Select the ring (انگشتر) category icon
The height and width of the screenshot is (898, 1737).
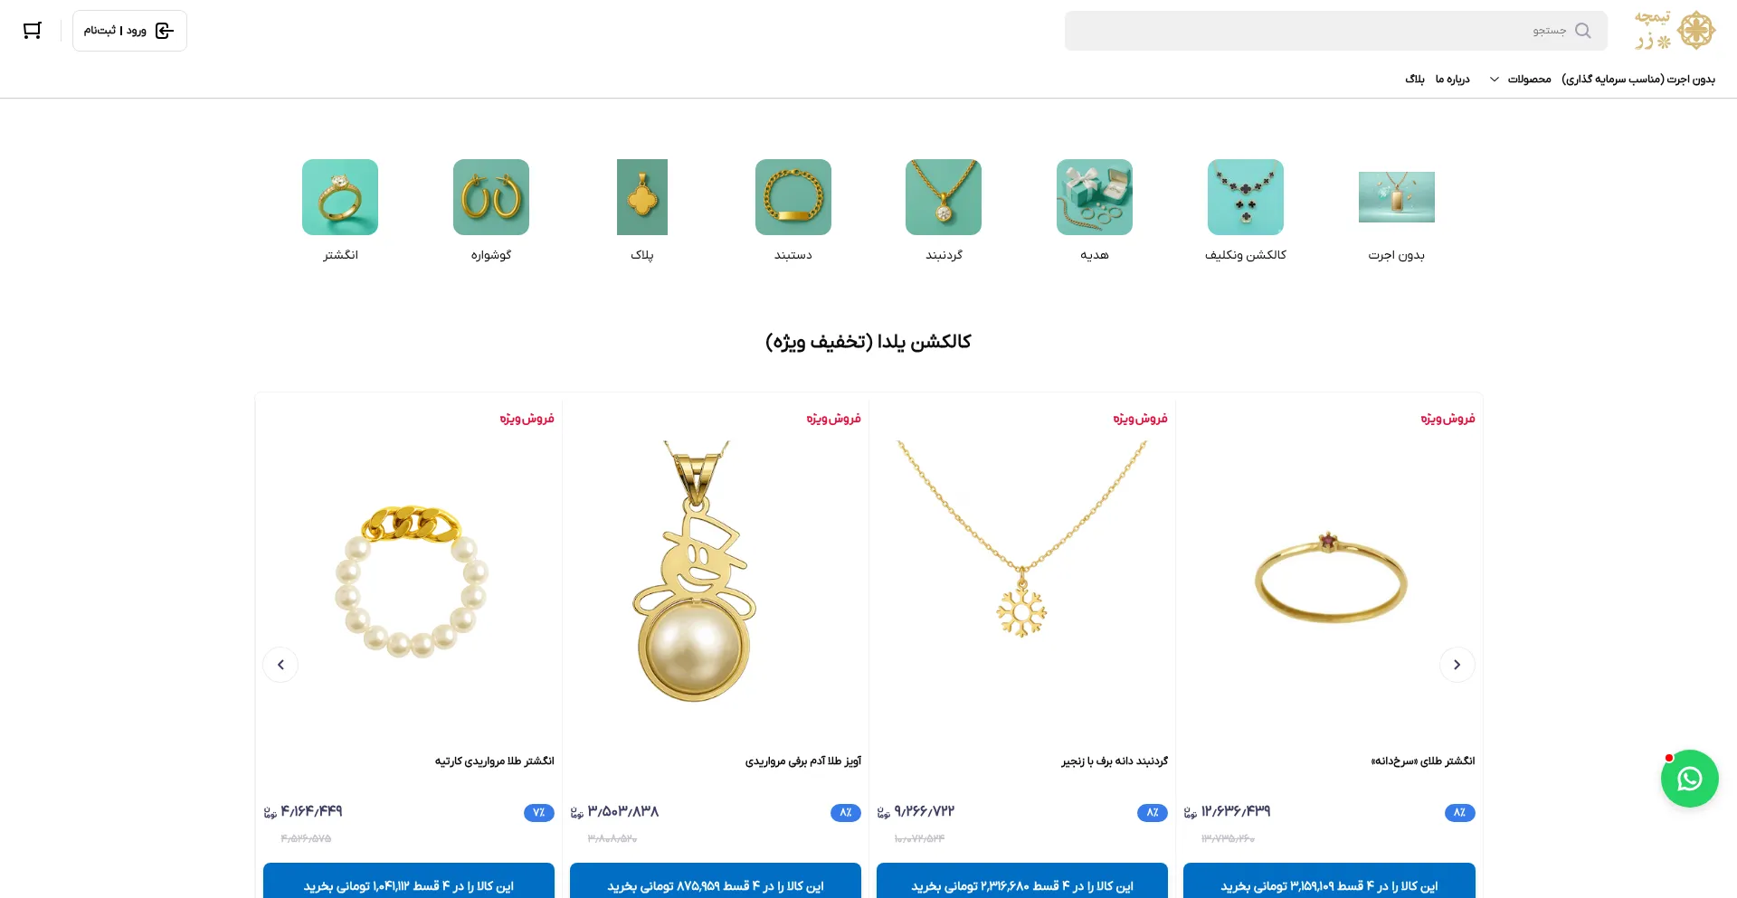point(340,197)
